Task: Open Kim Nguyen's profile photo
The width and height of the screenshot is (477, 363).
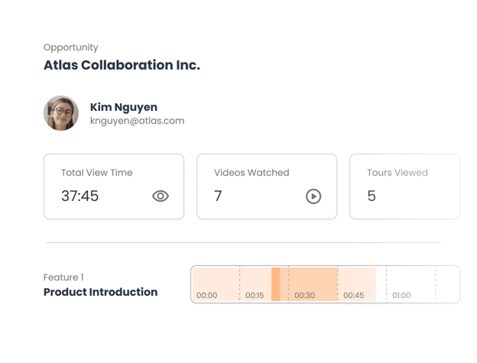Action: 61,113
